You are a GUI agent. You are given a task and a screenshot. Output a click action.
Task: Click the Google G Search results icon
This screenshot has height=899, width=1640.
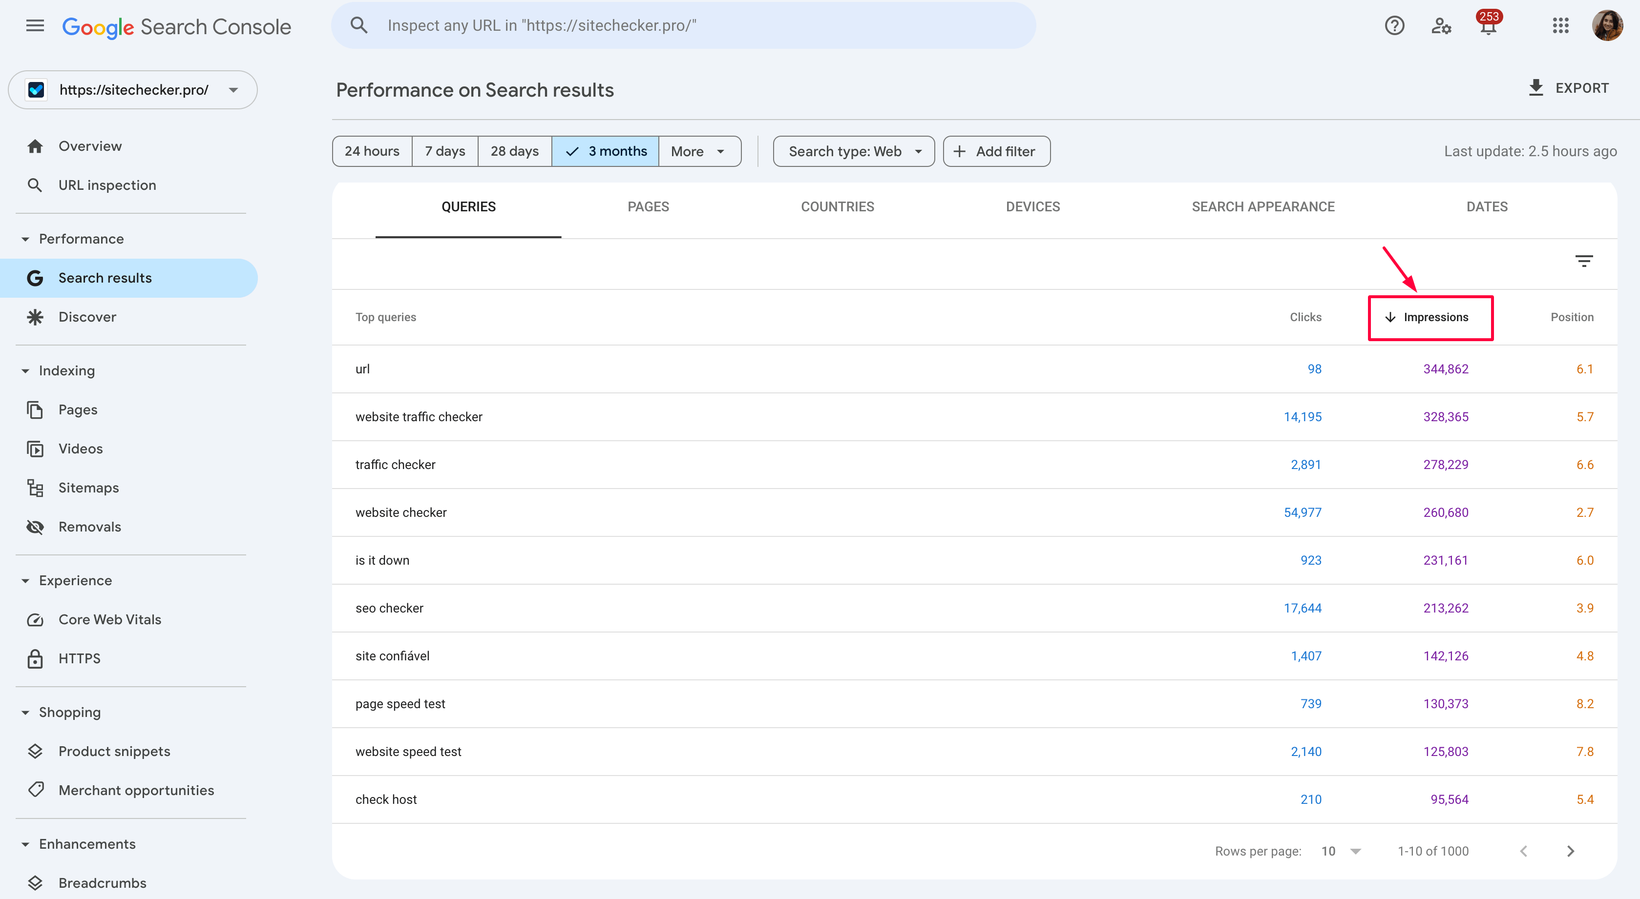point(35,278)
